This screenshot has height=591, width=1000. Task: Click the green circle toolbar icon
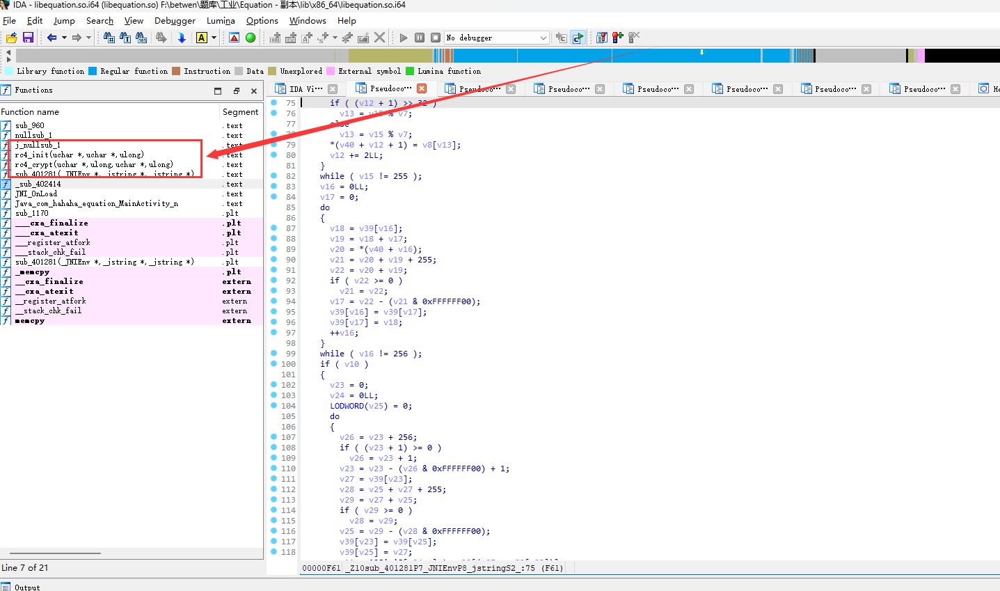pyautogui.click(x=251, y=38)
